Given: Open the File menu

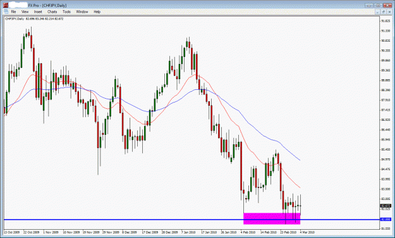Looking at the screenshot, I should [13, 11].
